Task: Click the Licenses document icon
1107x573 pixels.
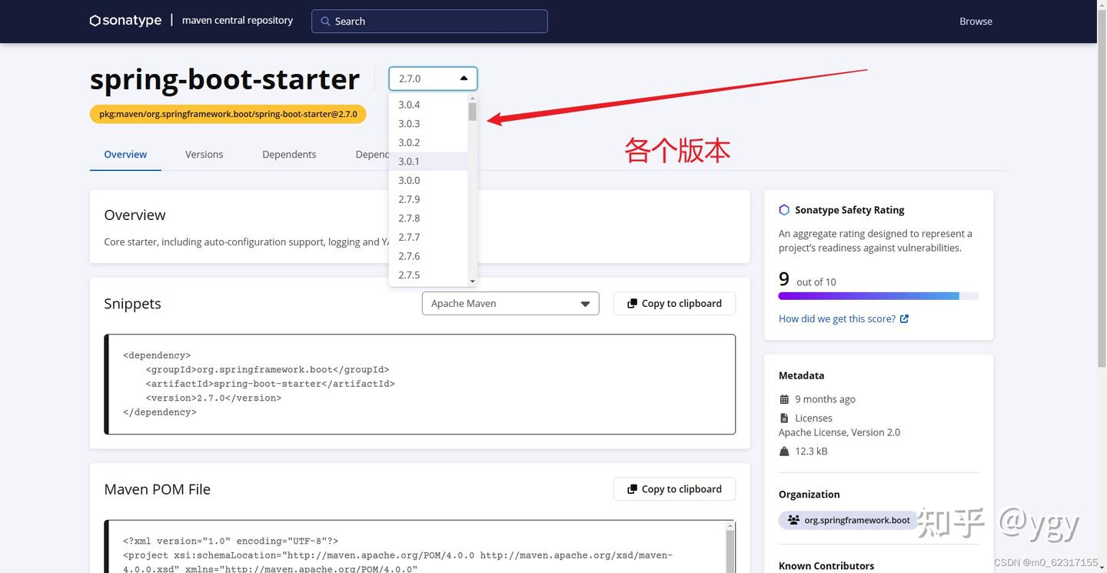Action: coord(784,418)
